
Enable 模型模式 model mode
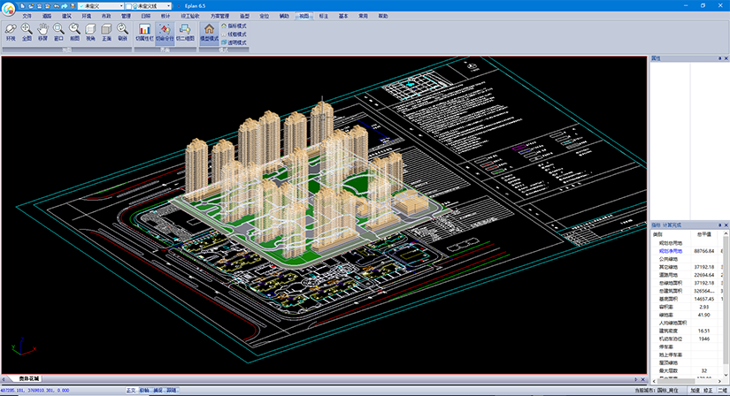[209, 32]
